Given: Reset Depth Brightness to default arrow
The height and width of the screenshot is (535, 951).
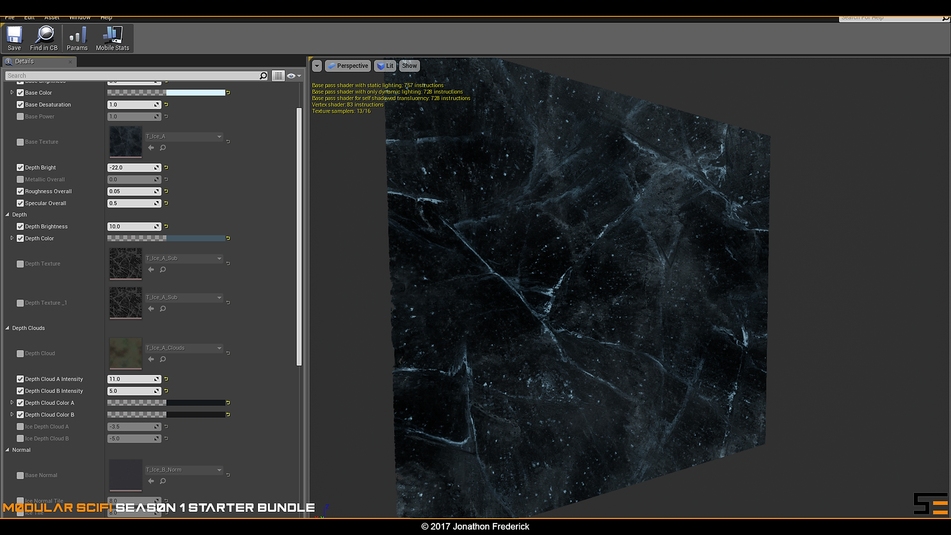Looking at the screenshot, I should coord(166,227).
